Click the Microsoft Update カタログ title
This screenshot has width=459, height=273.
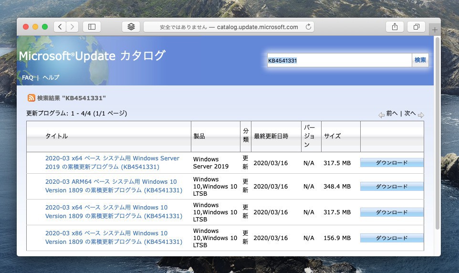click(x=92, y=56)
